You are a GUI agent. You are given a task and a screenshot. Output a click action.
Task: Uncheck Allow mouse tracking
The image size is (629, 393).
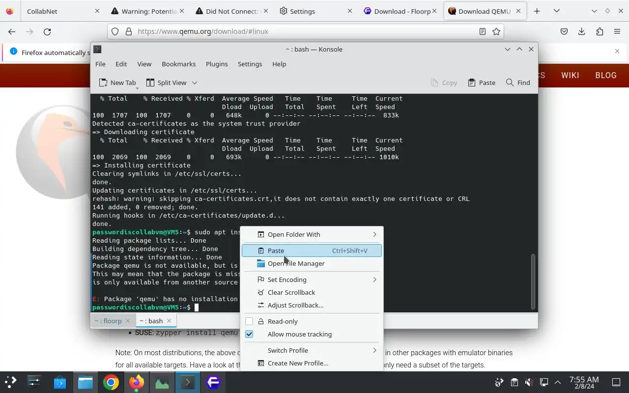pyautogui.click(x=249, y=334)
